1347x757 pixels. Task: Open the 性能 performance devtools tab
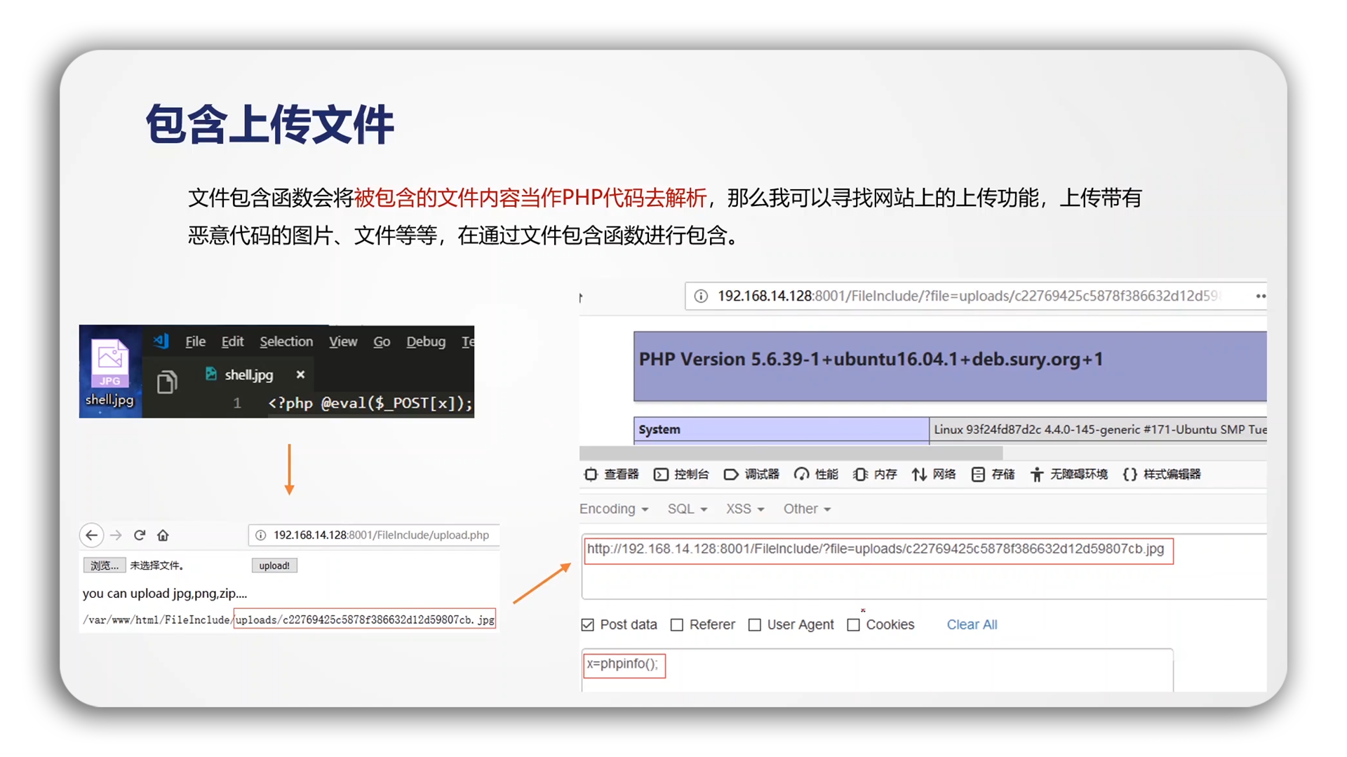tap(816, 475)
